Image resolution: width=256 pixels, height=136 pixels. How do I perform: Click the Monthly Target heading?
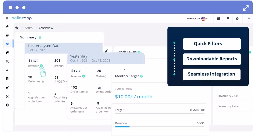click(127, 76)
